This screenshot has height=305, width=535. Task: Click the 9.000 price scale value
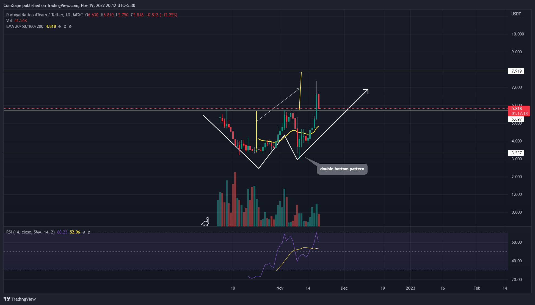click(x=517, y=52)
